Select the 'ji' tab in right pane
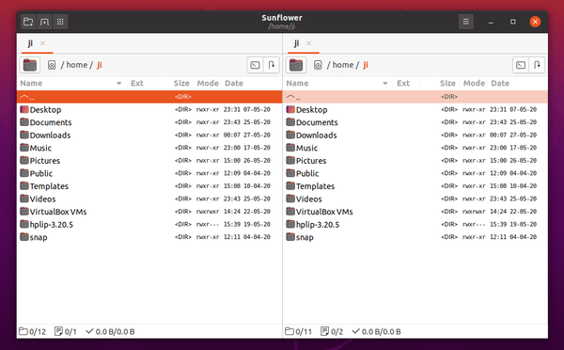Image resolution: width=564 pixels, height=350 pixels. 296,43
